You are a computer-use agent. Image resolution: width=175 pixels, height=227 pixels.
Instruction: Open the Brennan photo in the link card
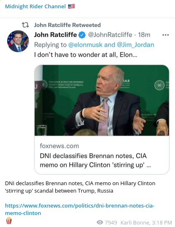point(102,100)
